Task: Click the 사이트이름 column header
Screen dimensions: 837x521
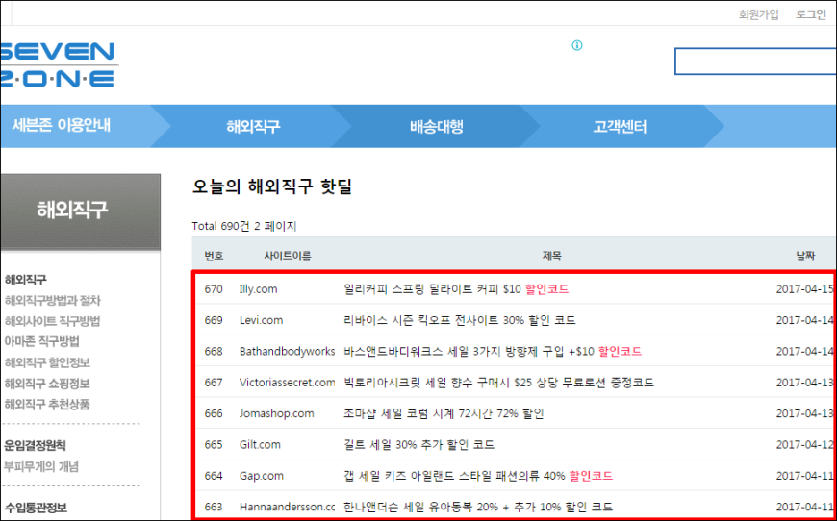Action: pyautogui.click(x=288, y=256)
